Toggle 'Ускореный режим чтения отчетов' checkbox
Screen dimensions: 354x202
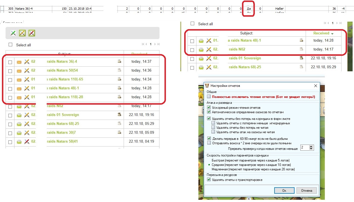click(x=209, y=107)
